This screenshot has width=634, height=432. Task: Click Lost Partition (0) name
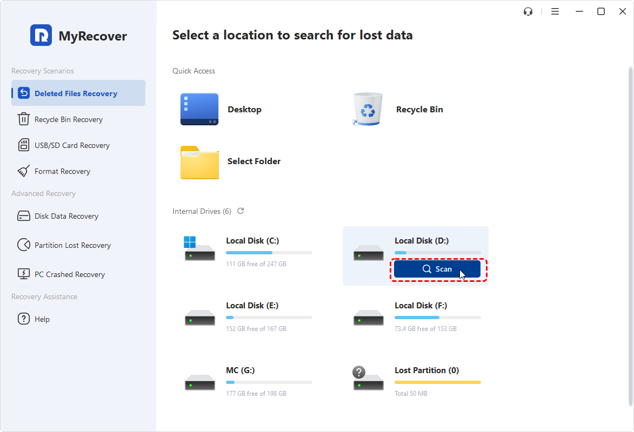click(426, 370)
